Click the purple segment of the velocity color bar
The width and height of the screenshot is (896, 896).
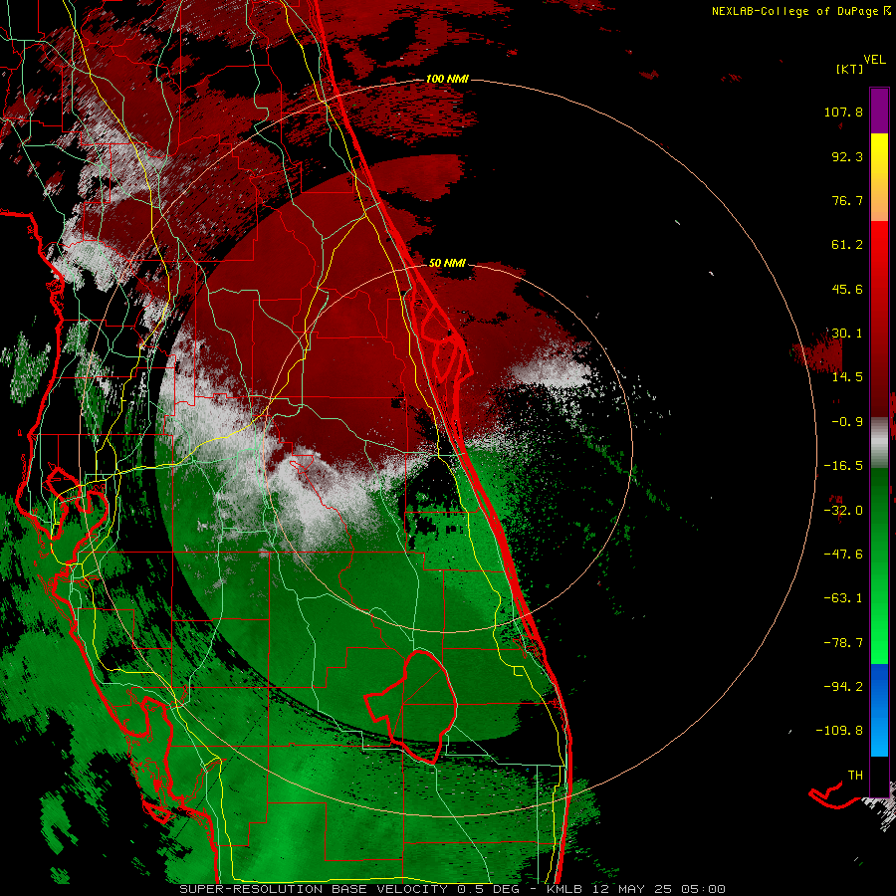(x=879, y=111)
